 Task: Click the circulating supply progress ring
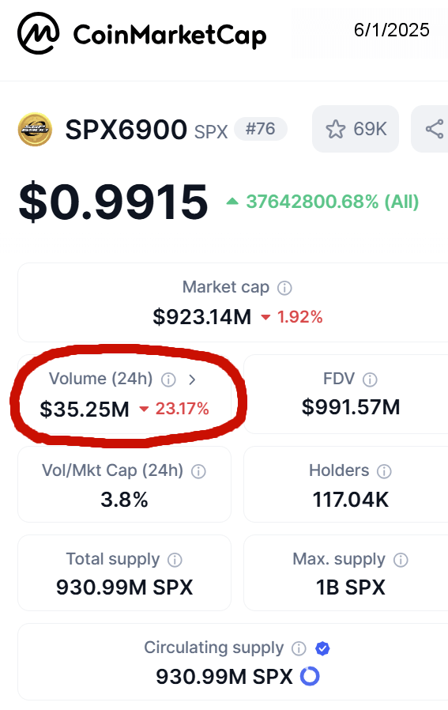tap(310, 677)
